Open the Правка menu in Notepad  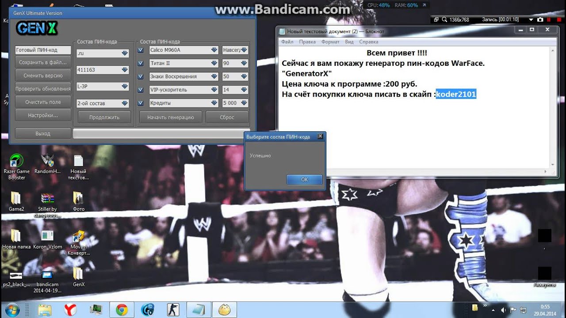tap(307, 42)
